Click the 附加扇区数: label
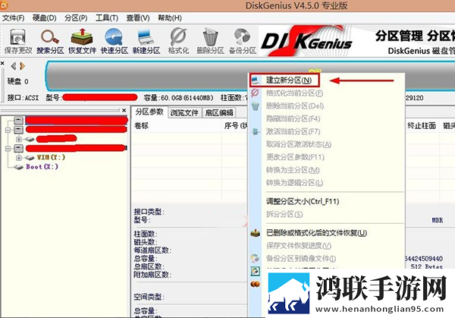Screen dimensions: 455x318 (152, 275)
